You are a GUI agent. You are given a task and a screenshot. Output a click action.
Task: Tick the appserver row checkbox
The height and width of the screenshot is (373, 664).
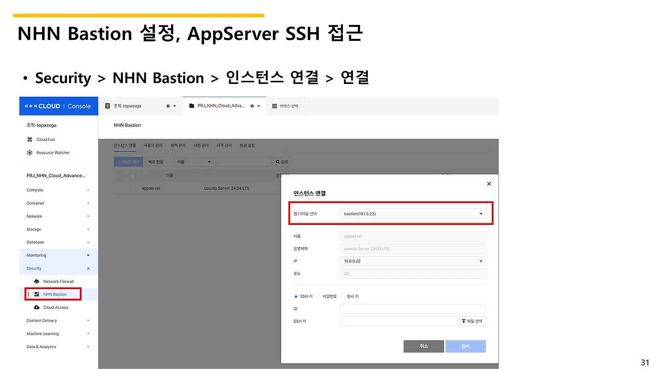pyautogui.click(x=133, y=188)
